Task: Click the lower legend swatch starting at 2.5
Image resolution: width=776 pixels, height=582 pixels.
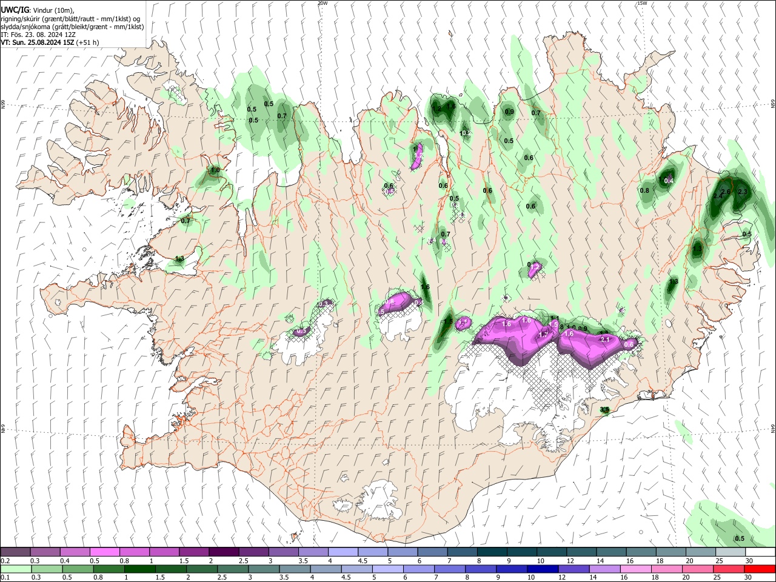Action: tap(233, 569)
